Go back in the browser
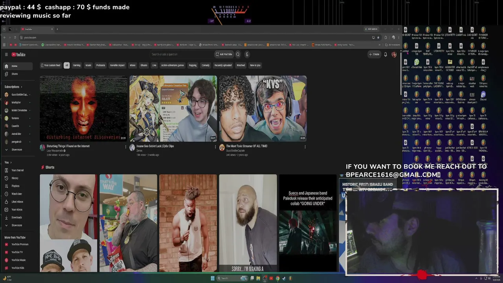The height and width of the screenshot is (283, 503). click(4, 37)
